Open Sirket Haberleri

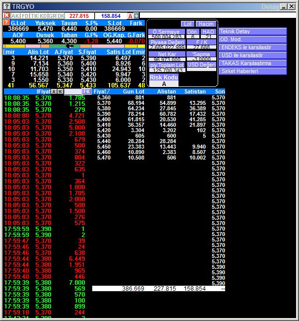point(253,71)
